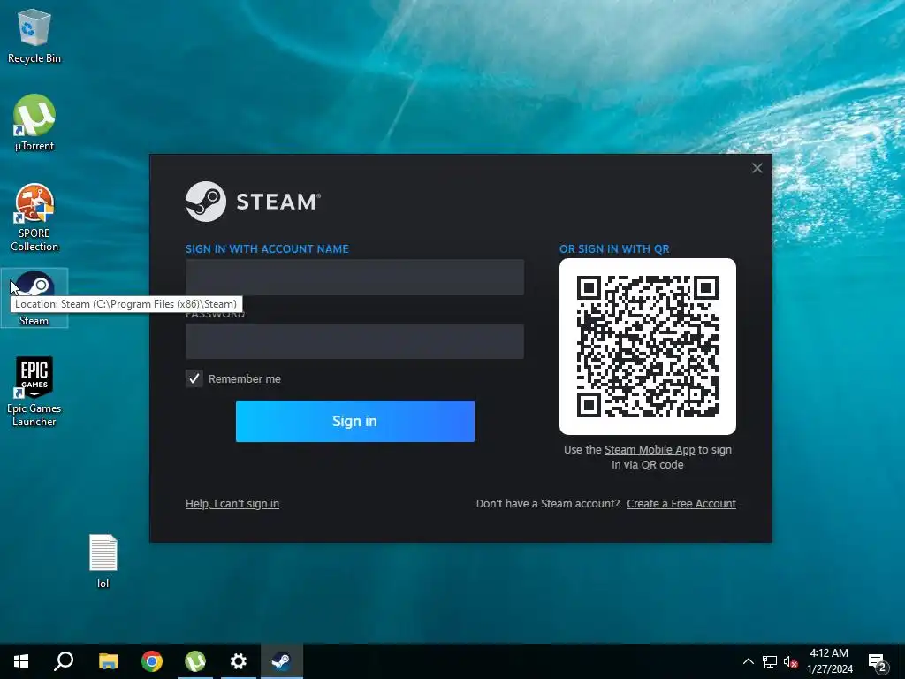Viewport: 905px width, 679px height.
Task: Select the Steam desktop shortcut
Action: pyautogui.click(x=34, y=298)
